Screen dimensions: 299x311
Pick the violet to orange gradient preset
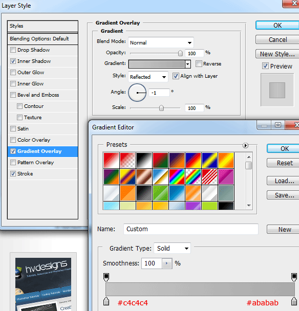tap(177, 160)
